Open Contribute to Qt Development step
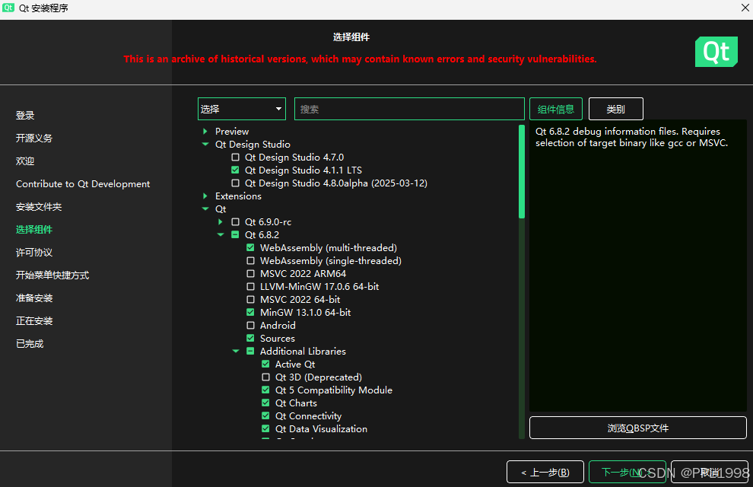The width and height of the screenshot is (753, 487). (83, 184)
